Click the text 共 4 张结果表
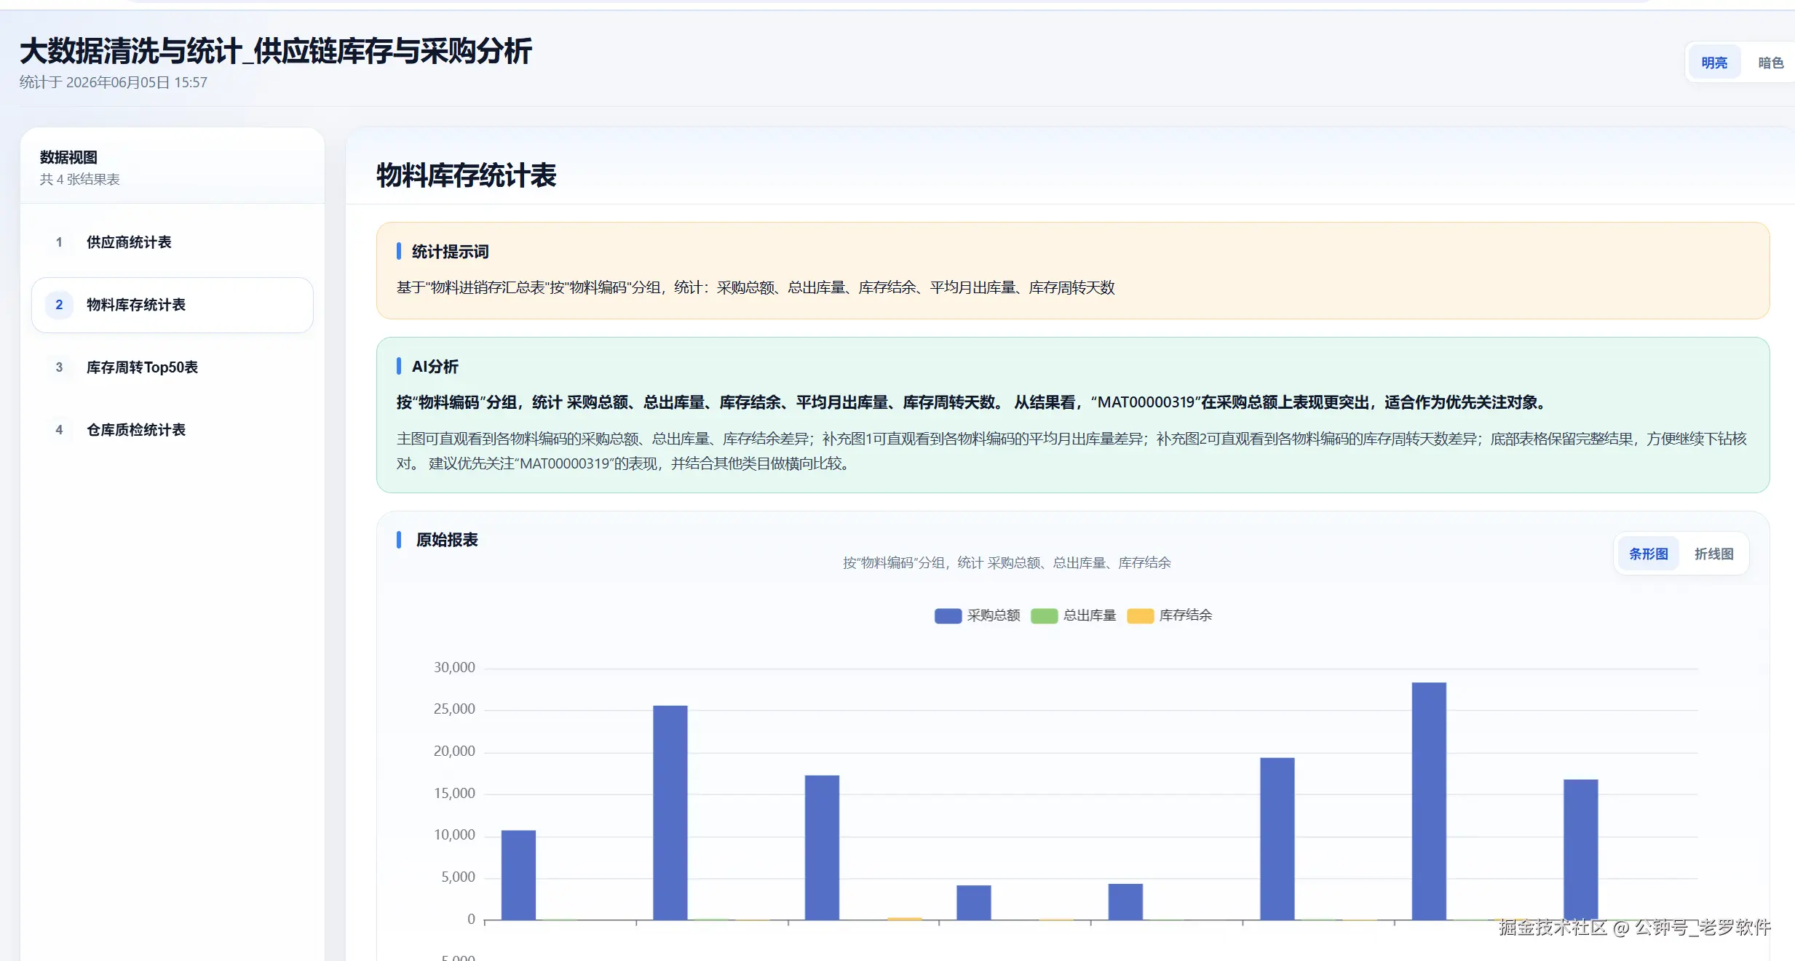This screenshot has width=1795, height=961. [79, 180]
